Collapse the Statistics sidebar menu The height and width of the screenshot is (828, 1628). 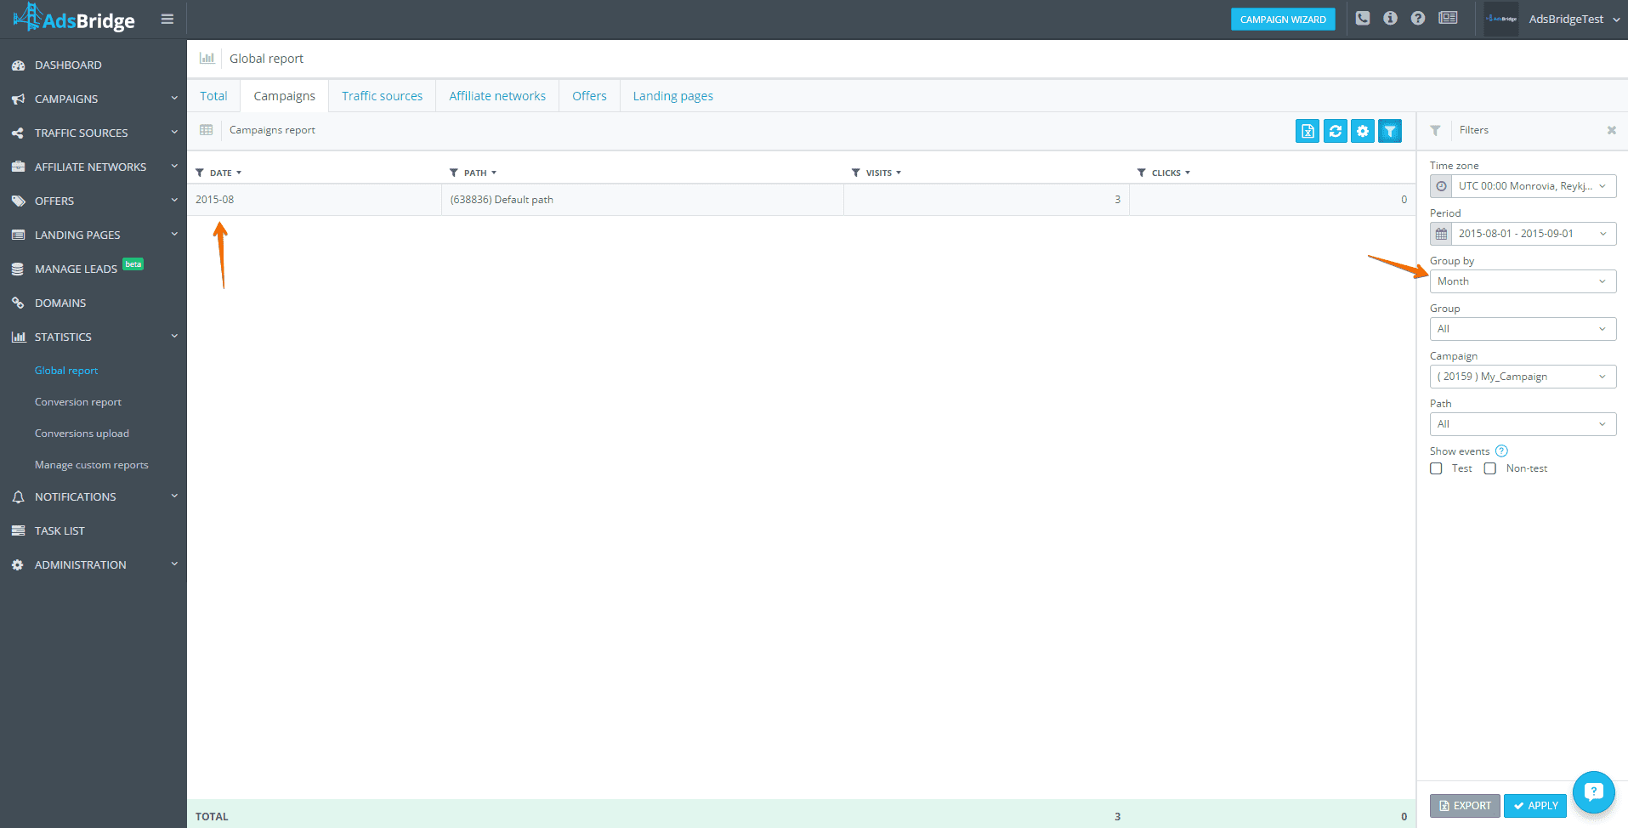(94, 337)
